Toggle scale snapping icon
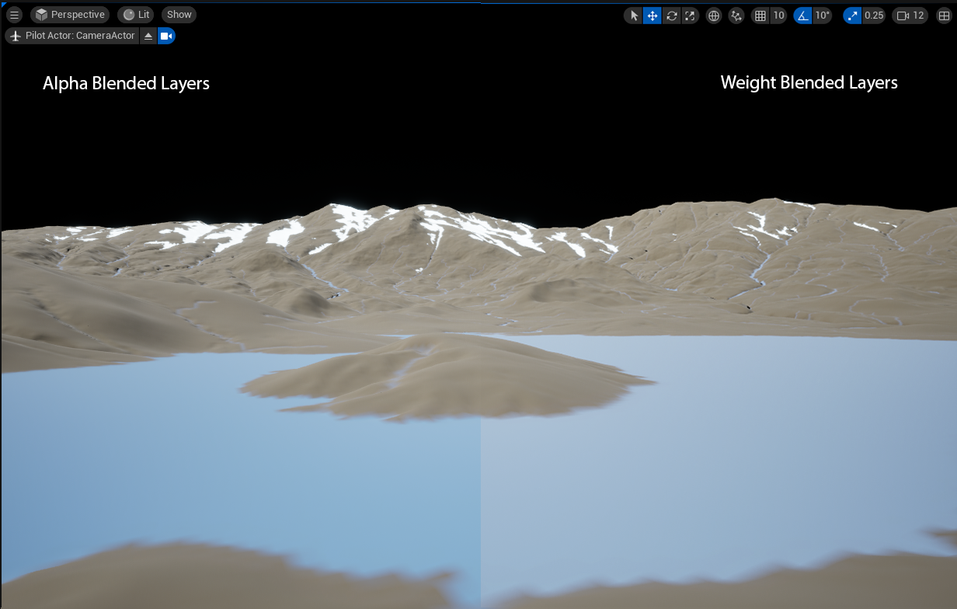 [853, 16]
